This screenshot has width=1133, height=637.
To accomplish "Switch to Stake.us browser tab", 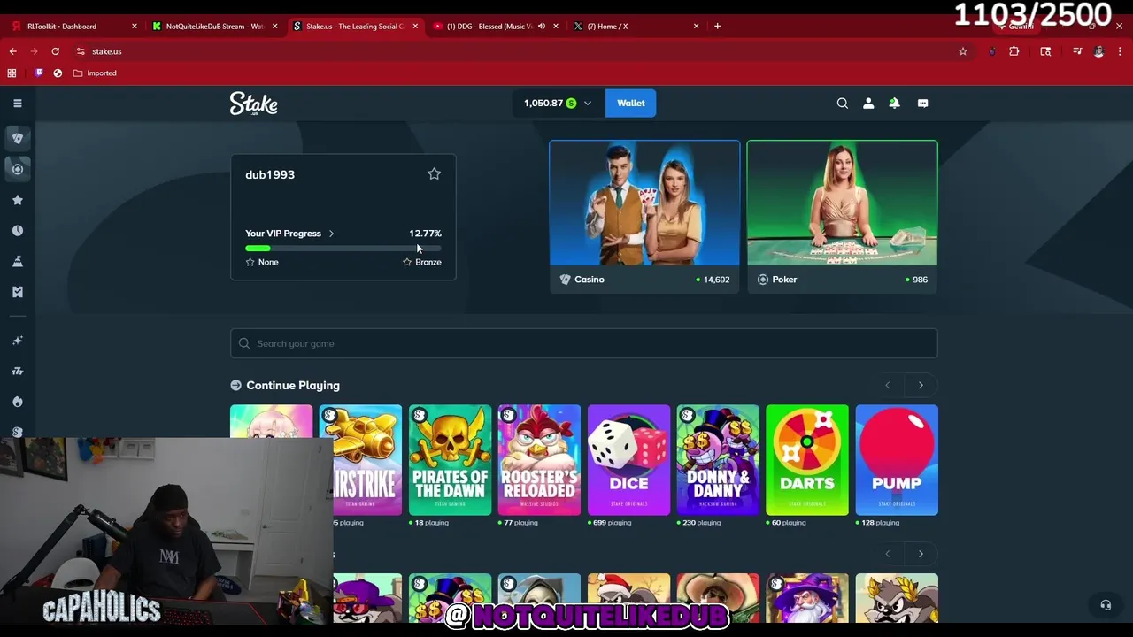I will point(355,27).
